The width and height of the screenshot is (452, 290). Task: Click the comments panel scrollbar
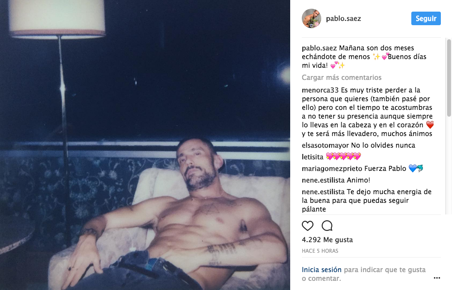(x=449, y=78)
